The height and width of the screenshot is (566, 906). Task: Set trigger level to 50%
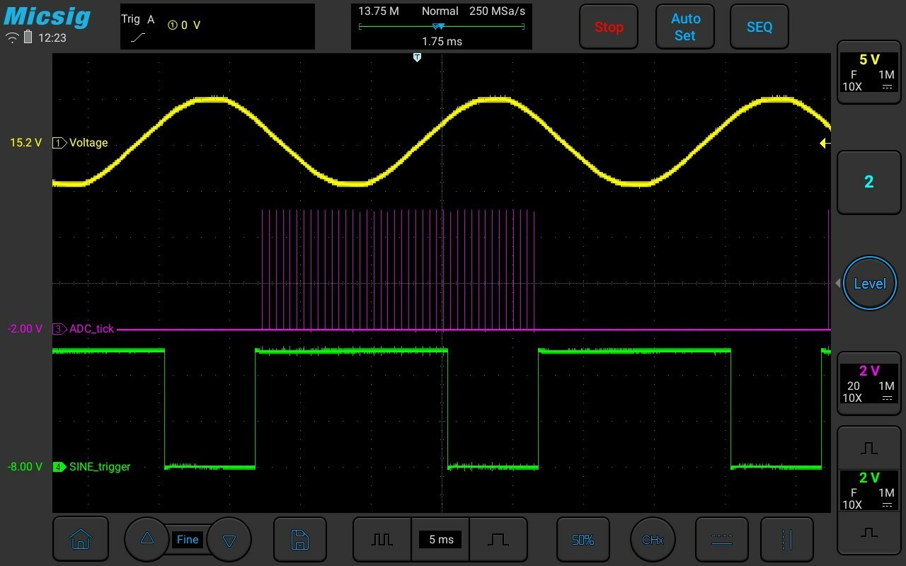pos(583,540)
